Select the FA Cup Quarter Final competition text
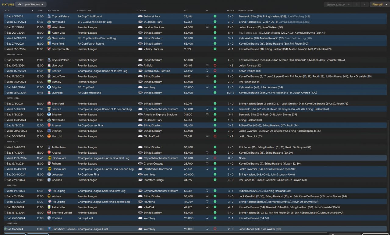 [90, 125]
